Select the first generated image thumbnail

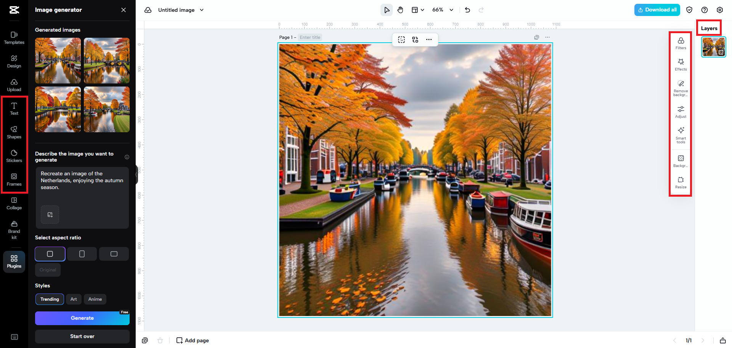tap(58, 61)
